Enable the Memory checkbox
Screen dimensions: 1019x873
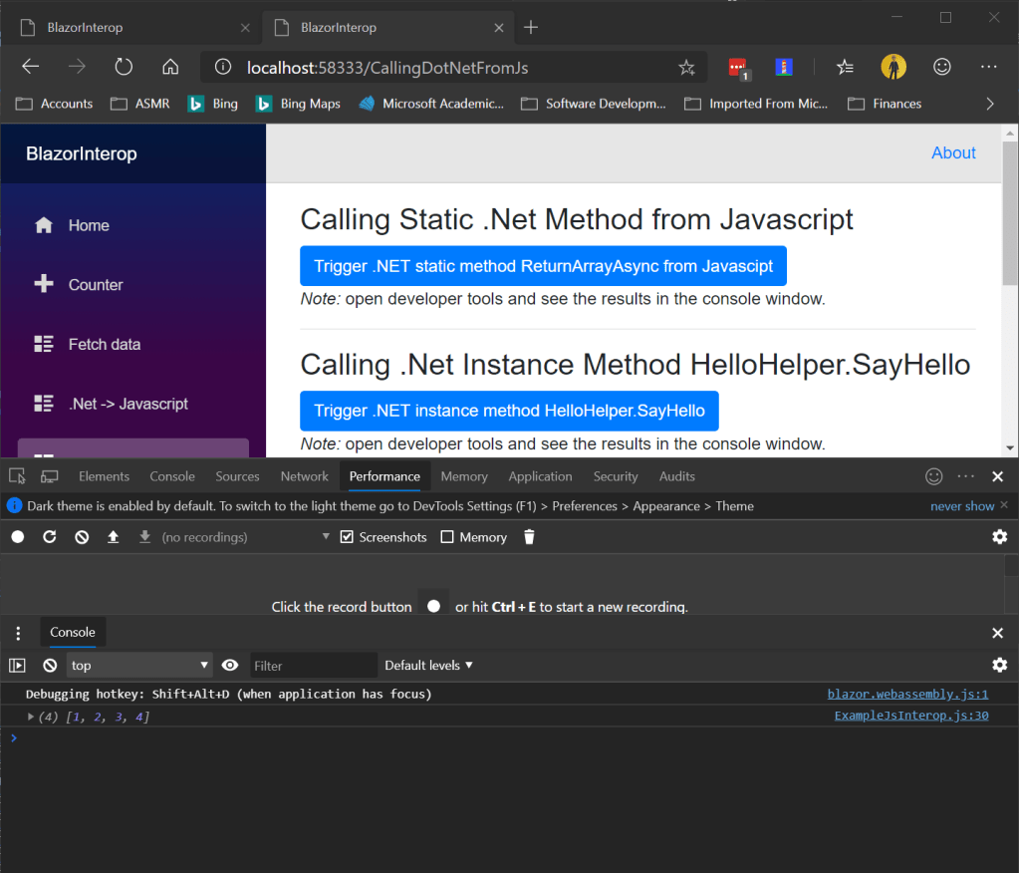447,537
